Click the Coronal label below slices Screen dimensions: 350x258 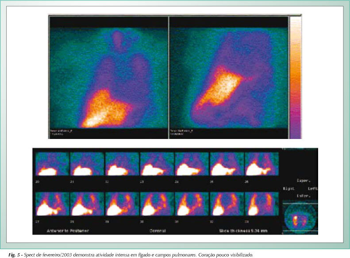point(158,231)
